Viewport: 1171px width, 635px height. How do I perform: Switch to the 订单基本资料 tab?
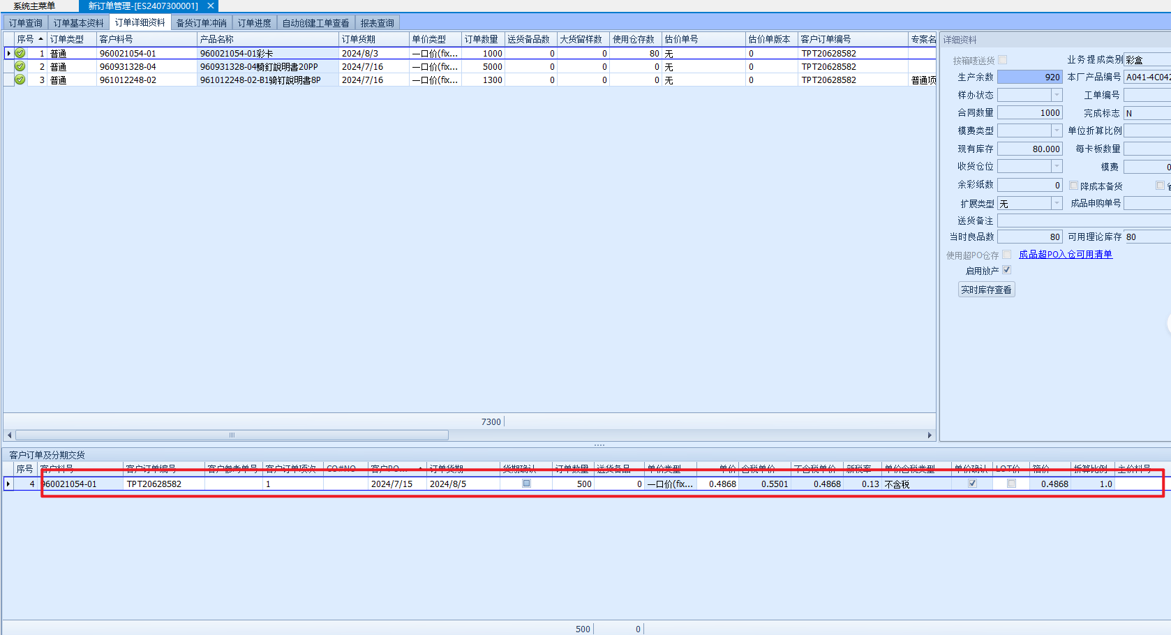(x=79, y=23)
